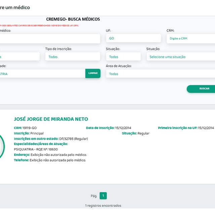
Task: Click 'DF/32785 (Regular)' other-state registration
Action: coord(74,139)
